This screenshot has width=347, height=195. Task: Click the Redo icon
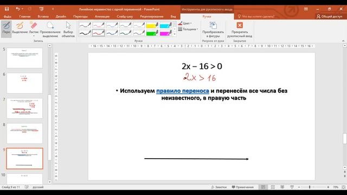coord(29,9)
